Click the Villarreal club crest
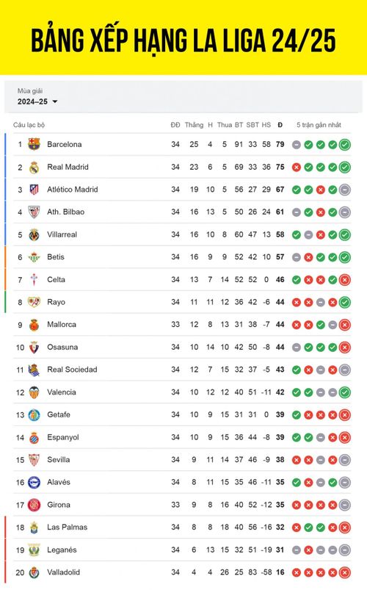367x590 pixels. coord(34,234)
